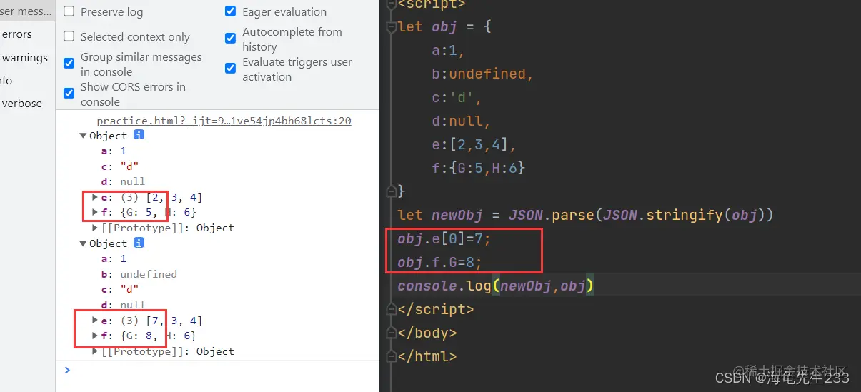Collapse the Object containing b: undefined
This screenshot has width=861, height=392.
pos(84,243)
